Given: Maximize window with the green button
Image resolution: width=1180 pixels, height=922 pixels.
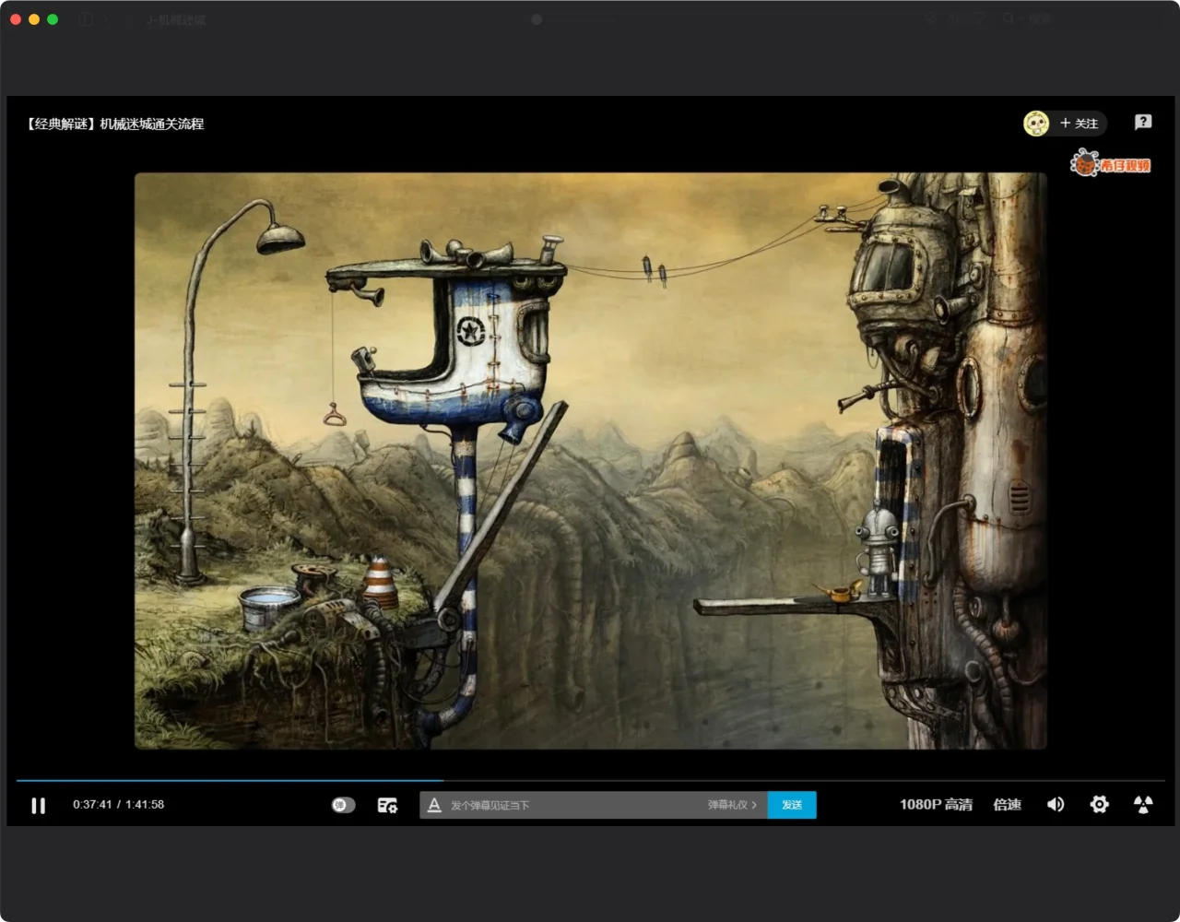Looking at the screenshot, I should (53, 19).
